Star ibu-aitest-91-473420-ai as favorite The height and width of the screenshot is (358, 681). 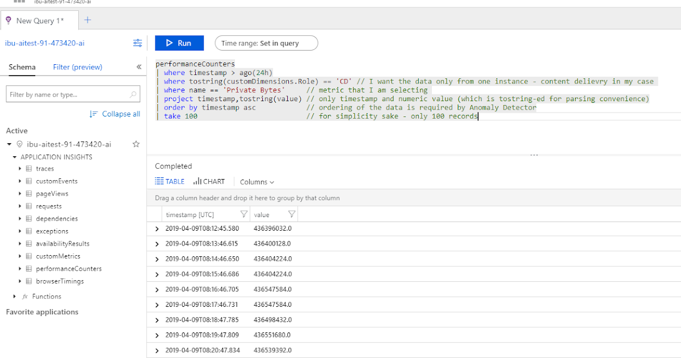(136, 144)
